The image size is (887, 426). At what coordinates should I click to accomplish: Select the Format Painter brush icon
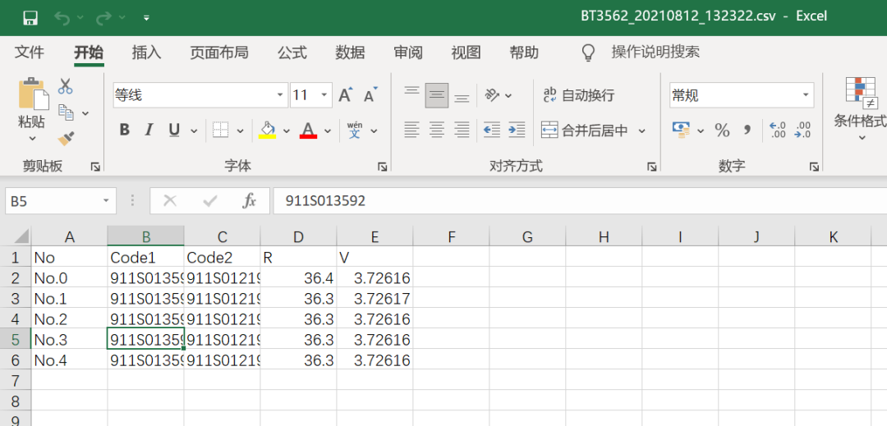pyautogui.click(x=66, y=139)
